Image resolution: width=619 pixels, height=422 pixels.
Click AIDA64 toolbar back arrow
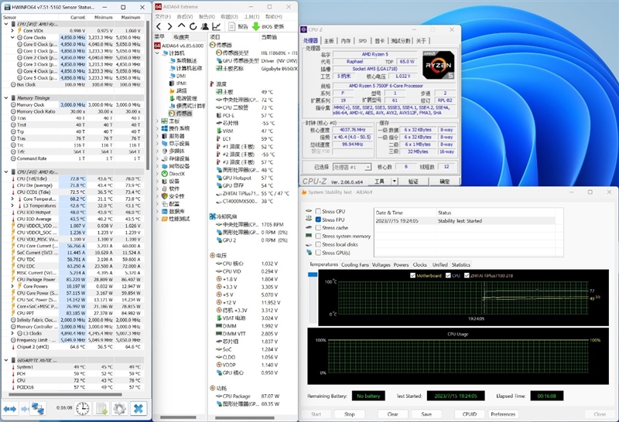(x=159, y=26)
